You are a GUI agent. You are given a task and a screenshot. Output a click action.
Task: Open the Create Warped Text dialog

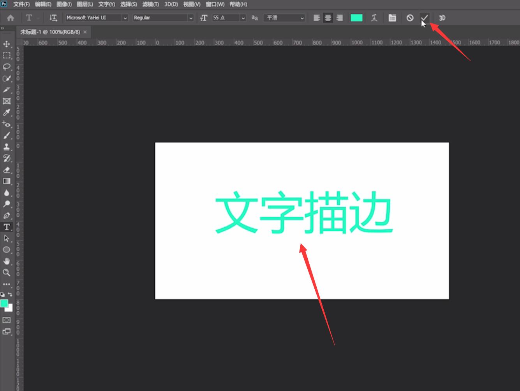coord(374,18)
